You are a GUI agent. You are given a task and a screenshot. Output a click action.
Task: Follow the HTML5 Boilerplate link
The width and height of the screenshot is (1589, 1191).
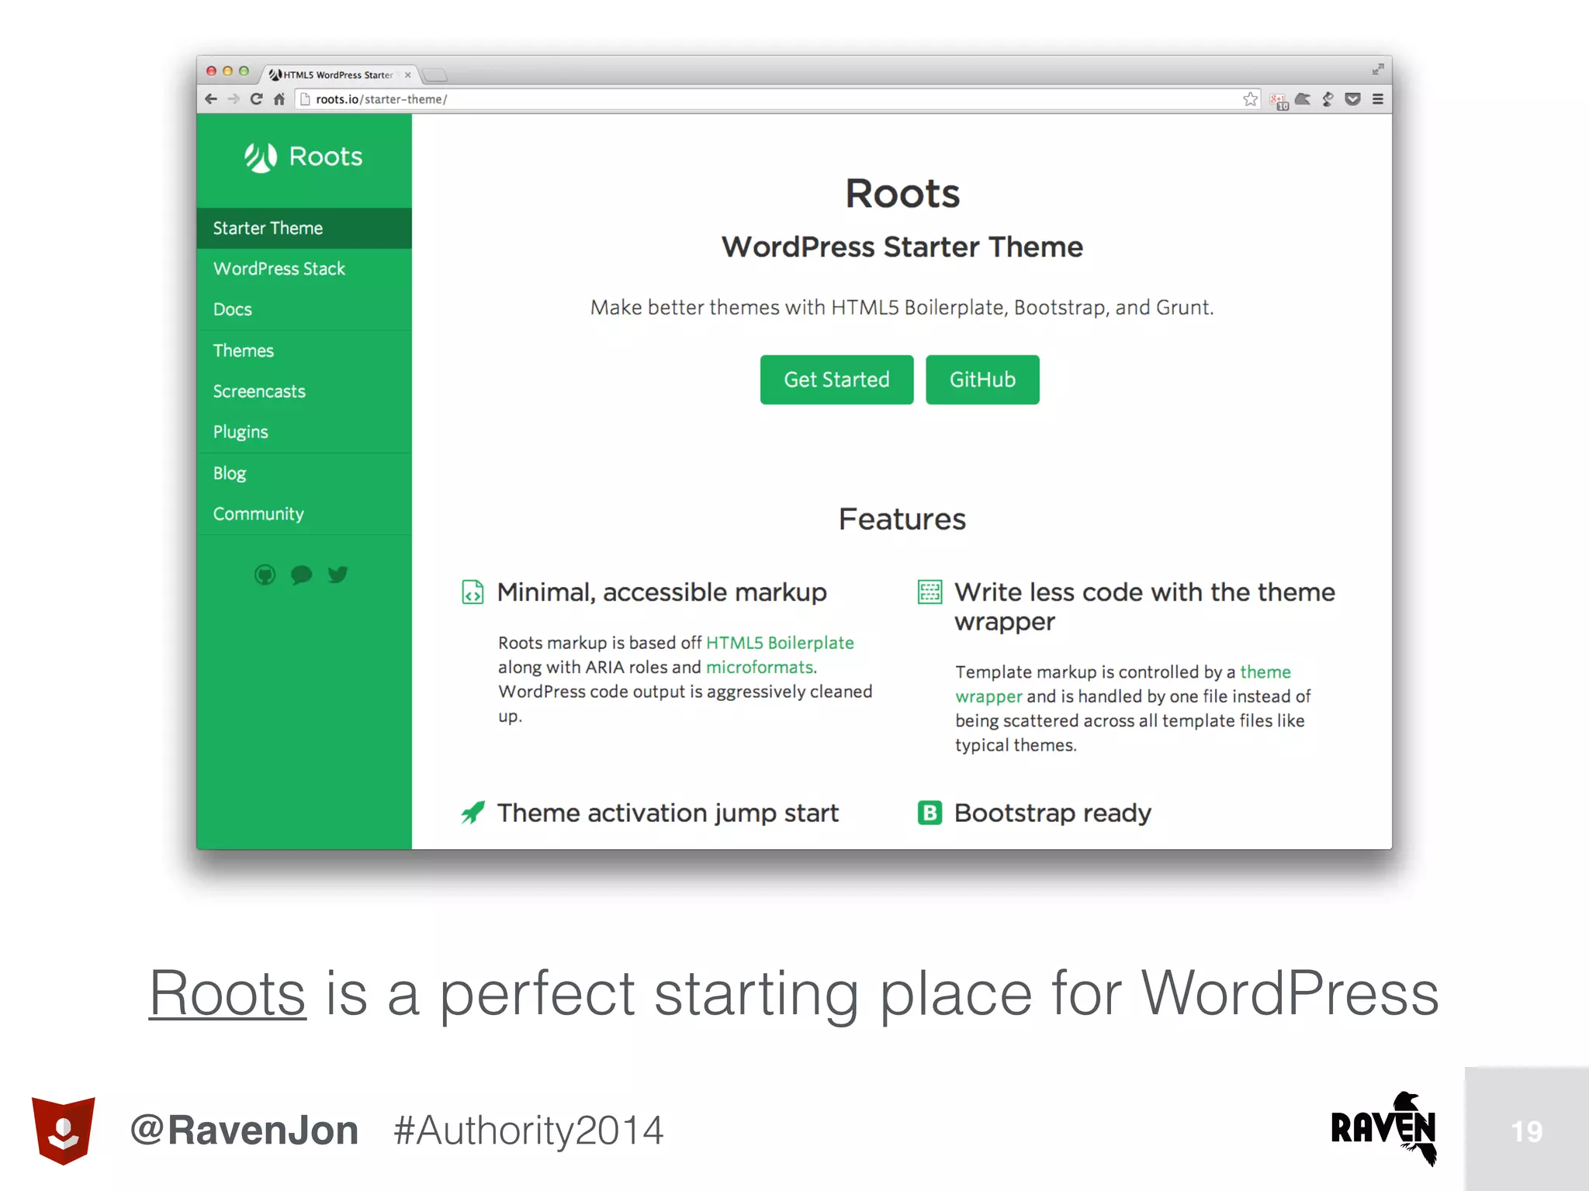pos(780,643)
